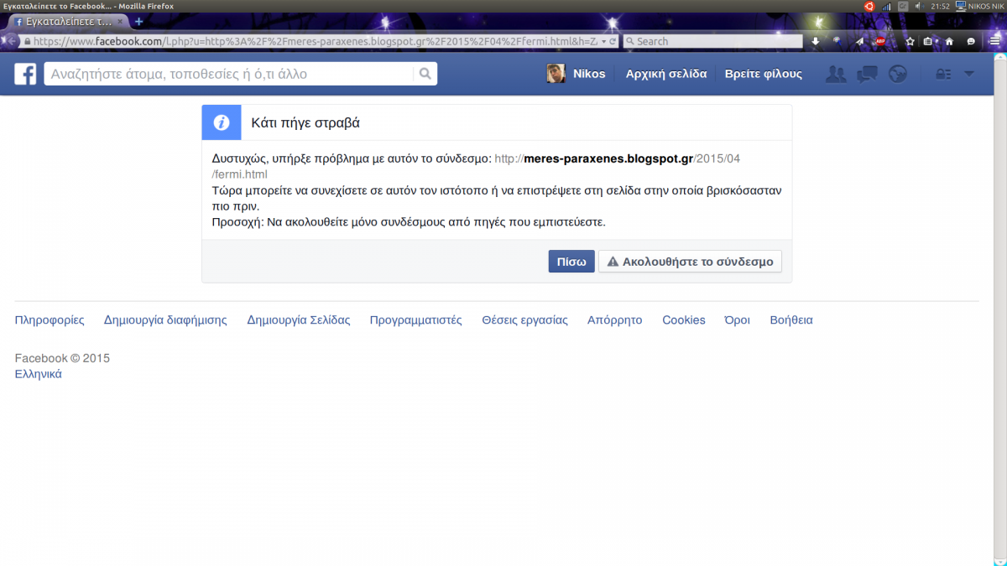Click the Ubuntu logo indicator in top panel
This screenshot has width=1007, height=566.
(x=869, y=6)
